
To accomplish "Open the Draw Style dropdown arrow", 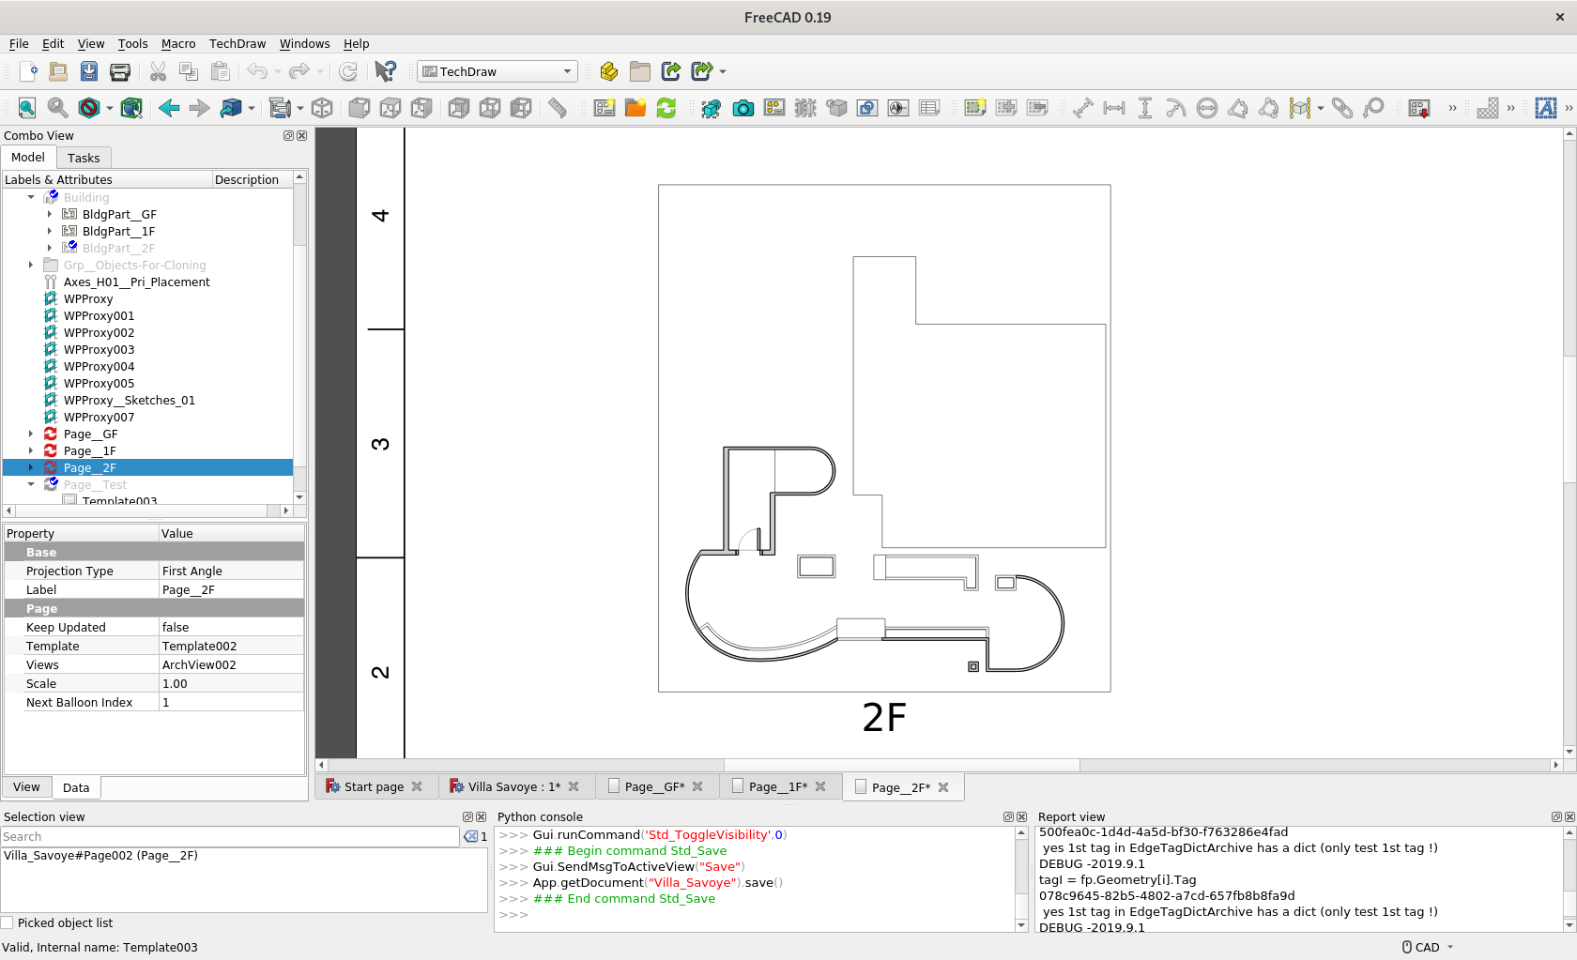I will (109, 108).
